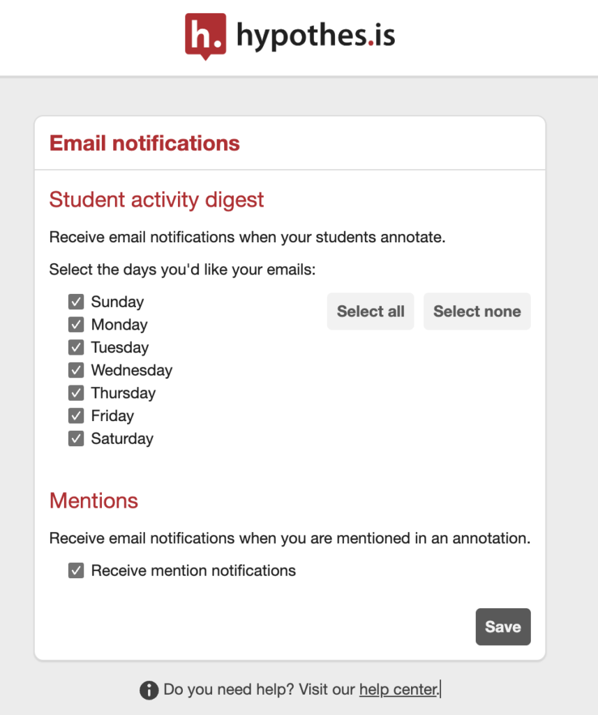Uncheck the Saturday checkbox
This screenshot has height=715, width=598.
tap(76, 438)
